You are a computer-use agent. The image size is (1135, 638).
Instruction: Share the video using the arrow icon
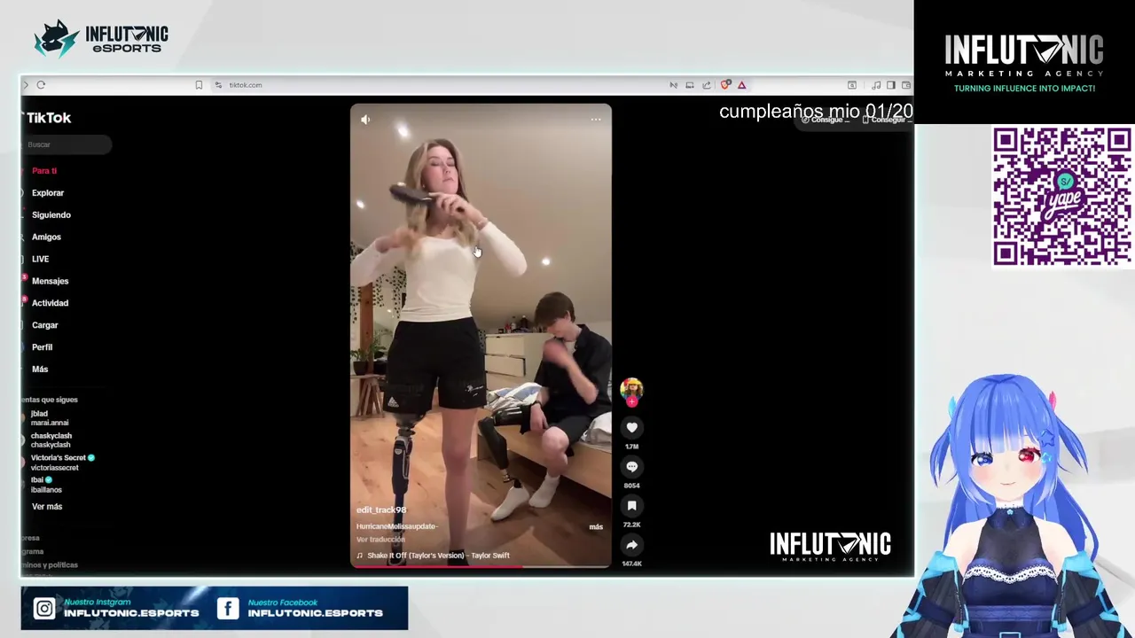[x=631, y=545]
